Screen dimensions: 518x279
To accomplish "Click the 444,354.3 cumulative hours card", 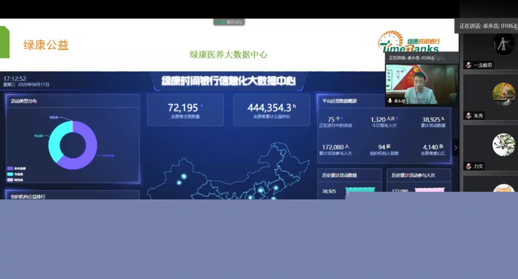I will click(x=271, y=110).
